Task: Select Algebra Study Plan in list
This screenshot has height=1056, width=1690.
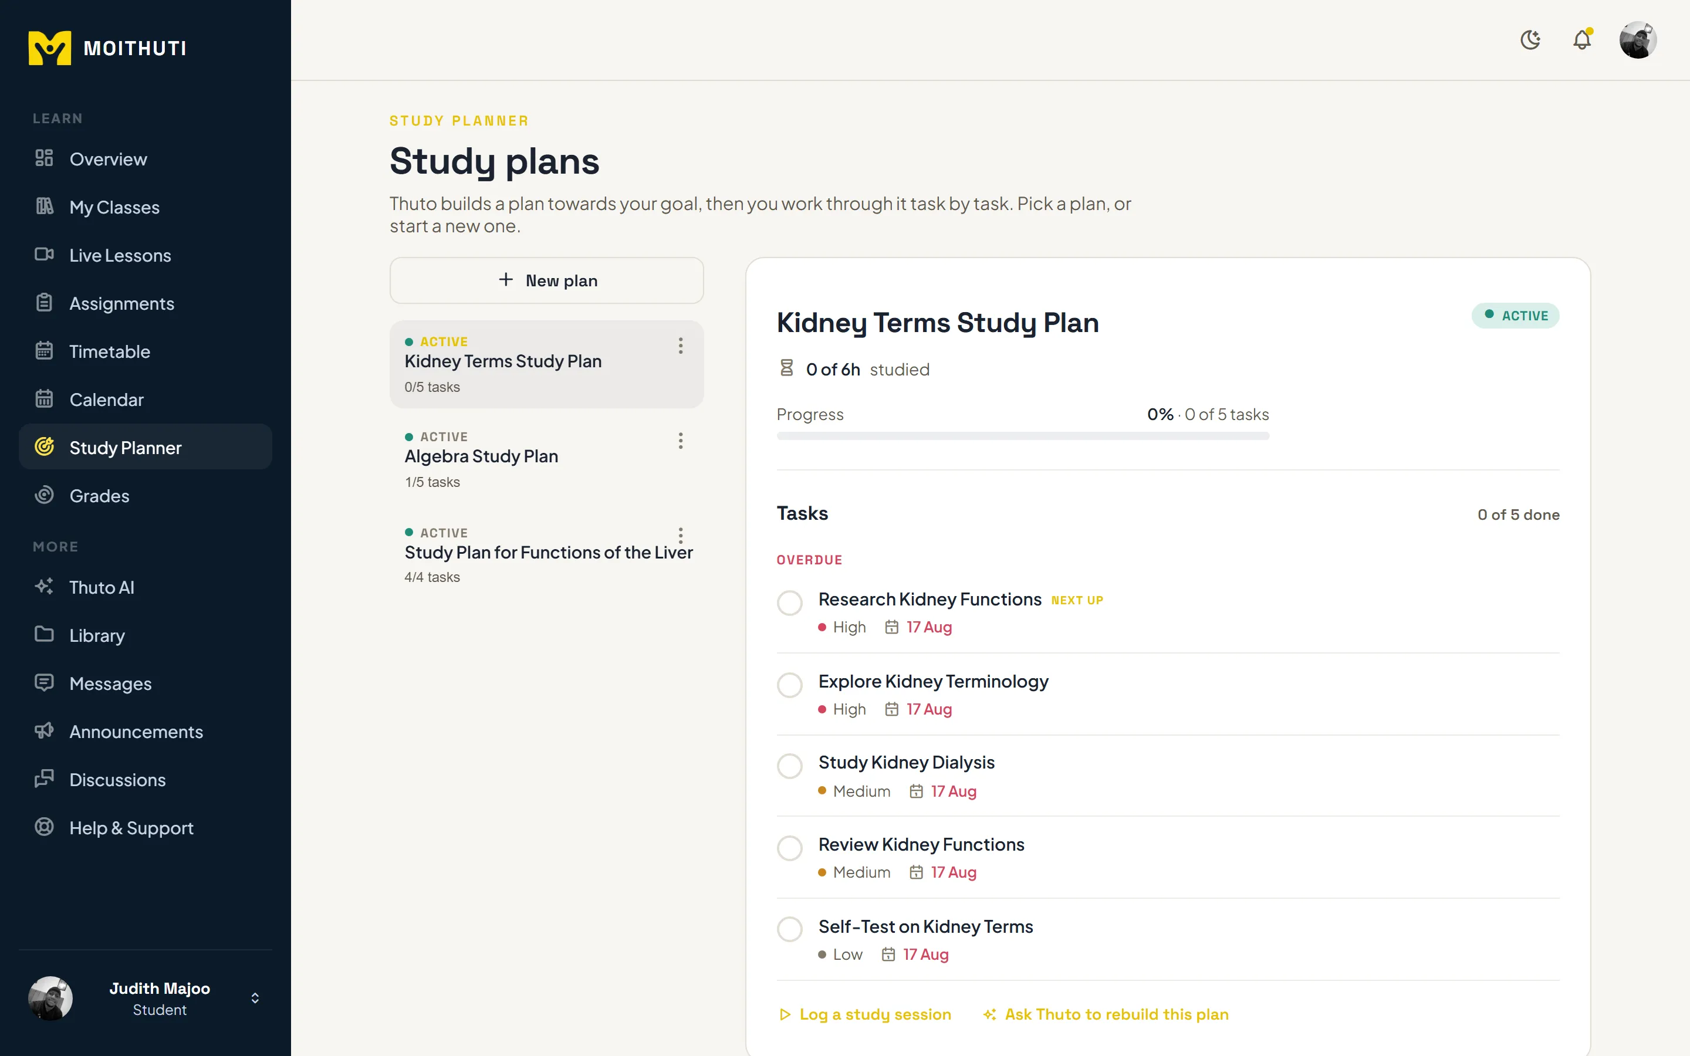Action: pos(546,459)
